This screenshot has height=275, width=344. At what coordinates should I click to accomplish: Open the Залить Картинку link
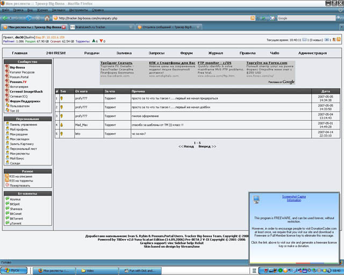(x=21, y=144)
